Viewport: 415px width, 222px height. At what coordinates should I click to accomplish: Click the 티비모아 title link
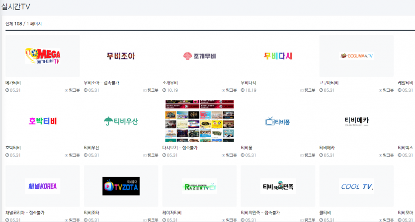click(x=405, y=213)
